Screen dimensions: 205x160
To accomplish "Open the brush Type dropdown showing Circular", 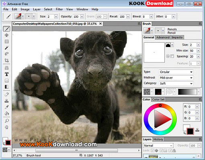I will pyautogui.click(x=176, y=72).
